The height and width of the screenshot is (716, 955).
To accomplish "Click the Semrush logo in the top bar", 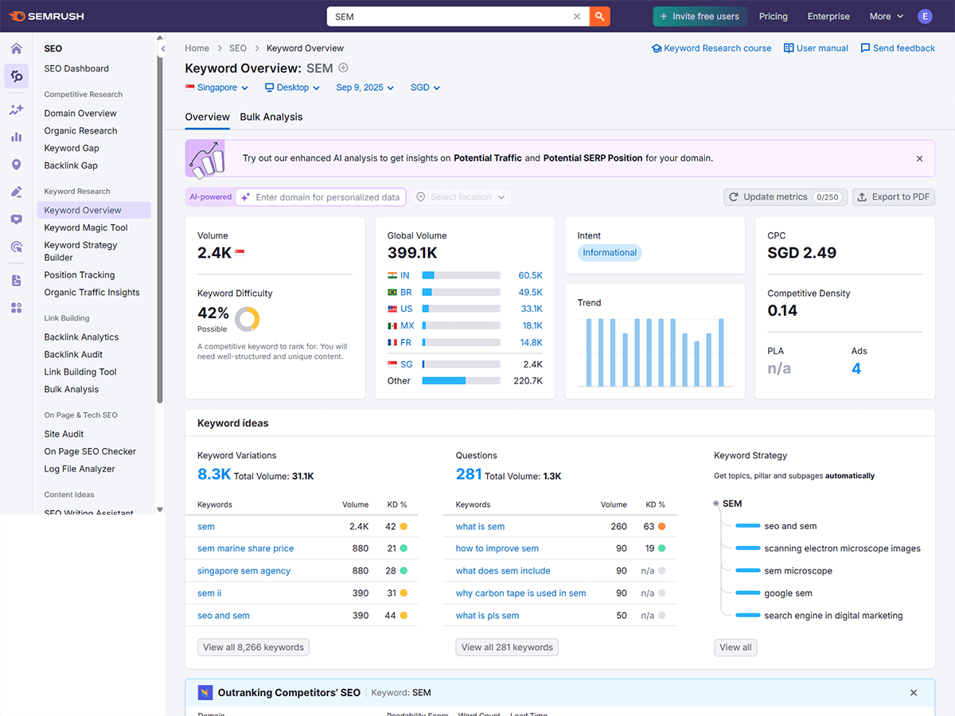I will point(45,15).
